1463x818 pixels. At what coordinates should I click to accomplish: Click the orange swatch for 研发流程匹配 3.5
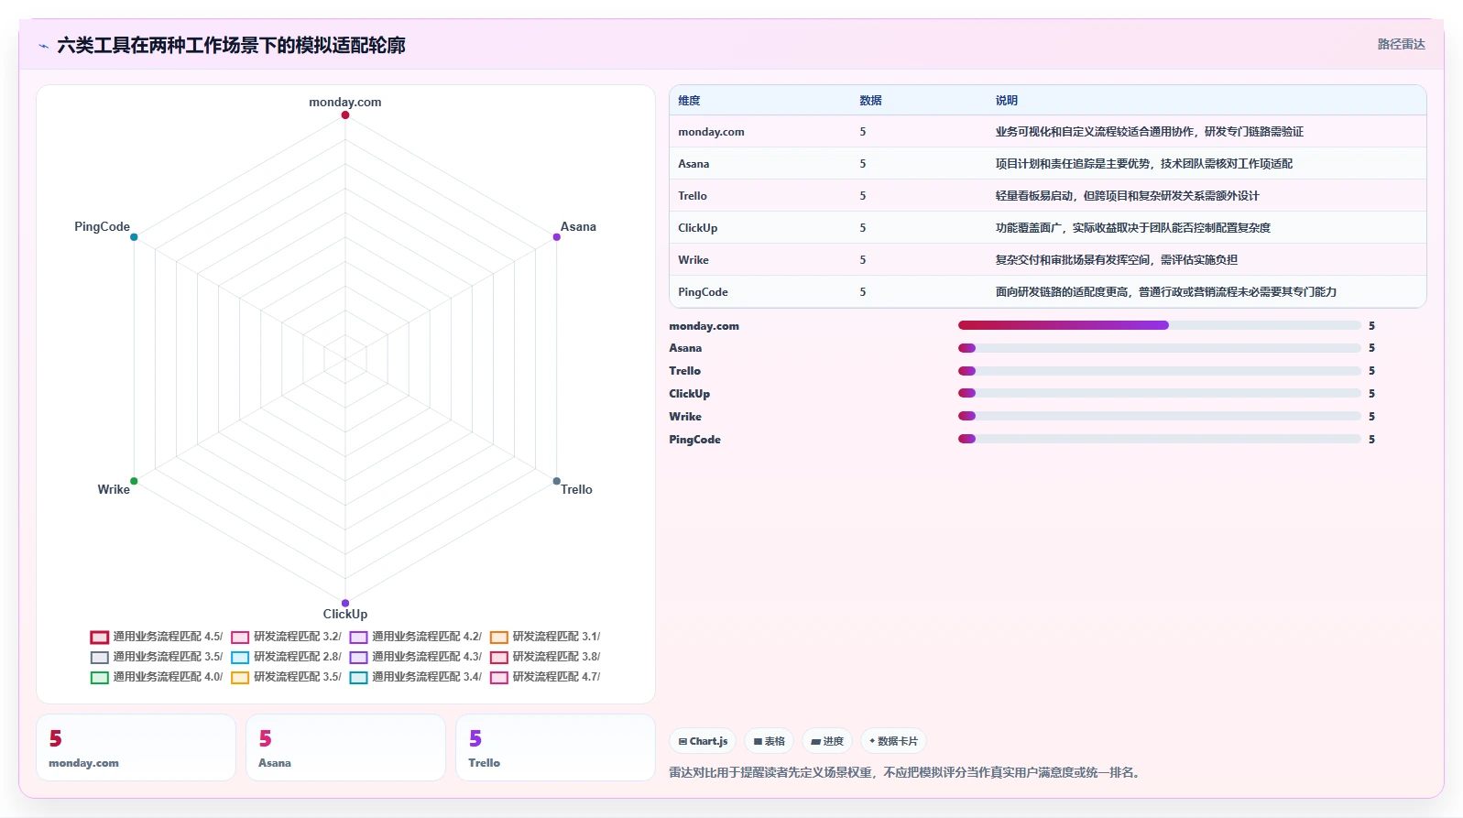[x=240, y=678]
